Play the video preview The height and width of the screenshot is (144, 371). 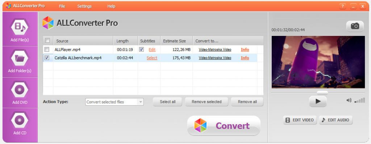tap(318, 101)
